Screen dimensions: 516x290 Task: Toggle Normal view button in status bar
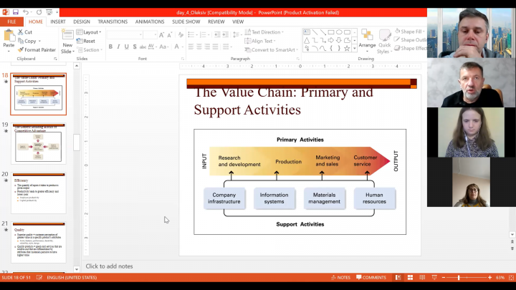tap(398, 278)
